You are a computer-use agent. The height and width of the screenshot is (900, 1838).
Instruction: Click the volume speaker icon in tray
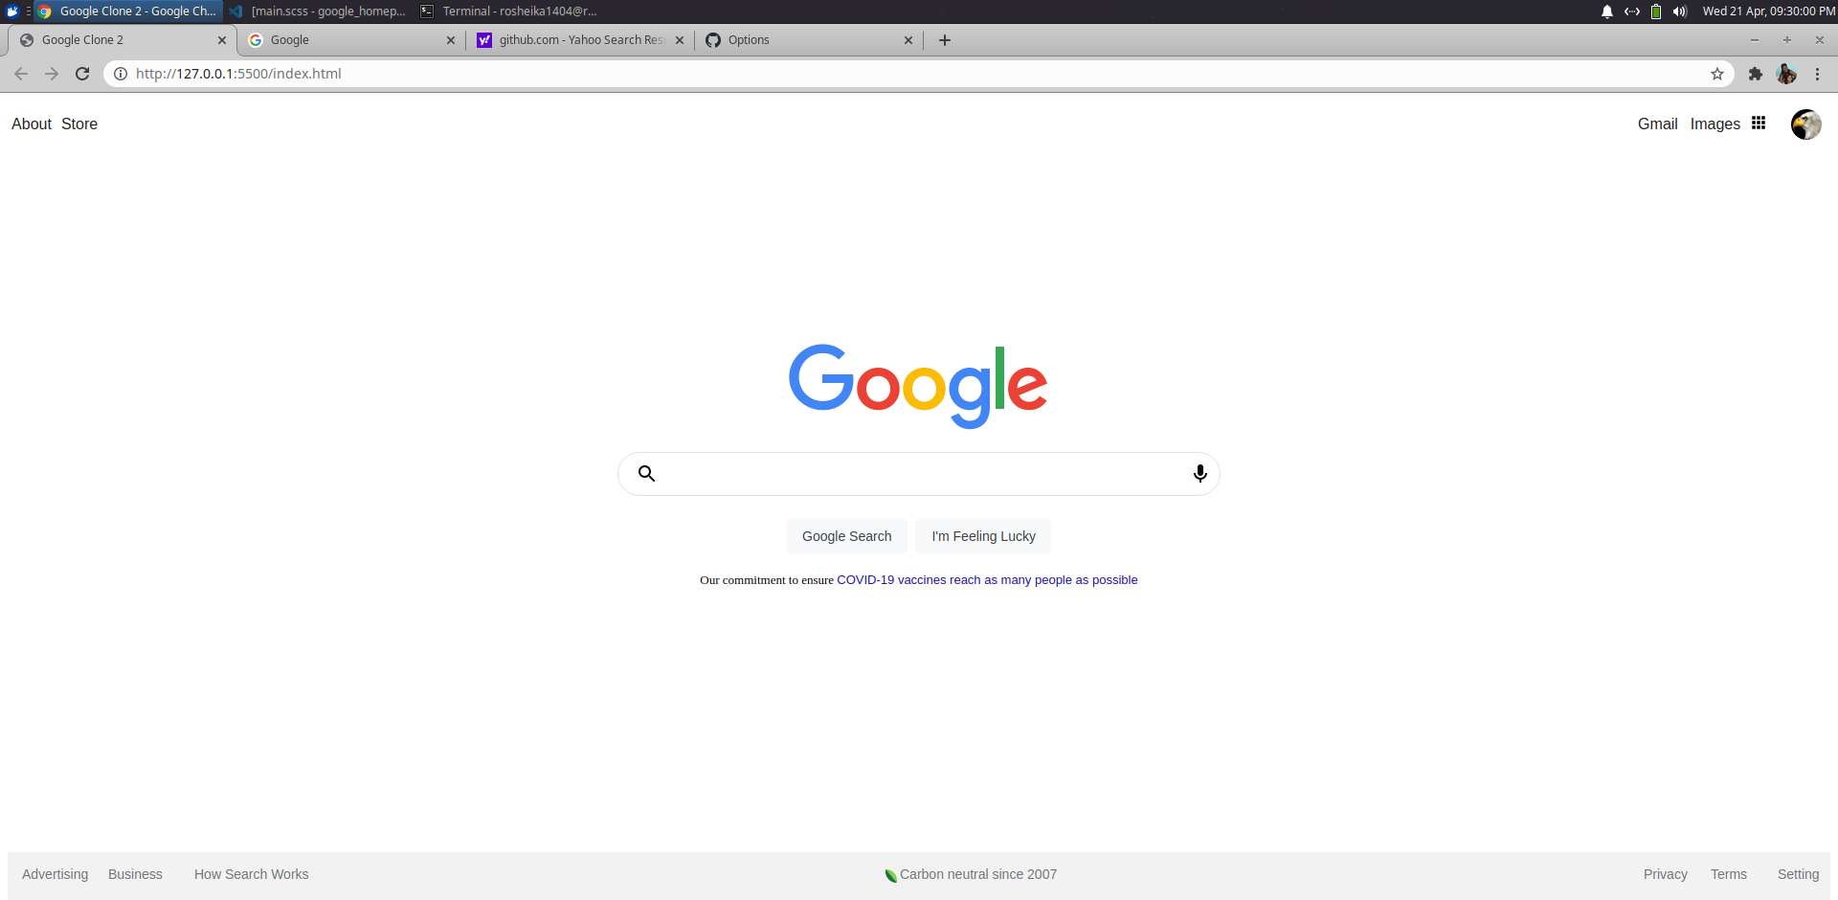(x=1680, y=11)
